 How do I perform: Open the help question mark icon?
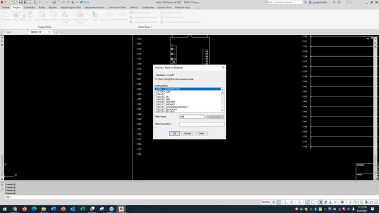point(348,2)
